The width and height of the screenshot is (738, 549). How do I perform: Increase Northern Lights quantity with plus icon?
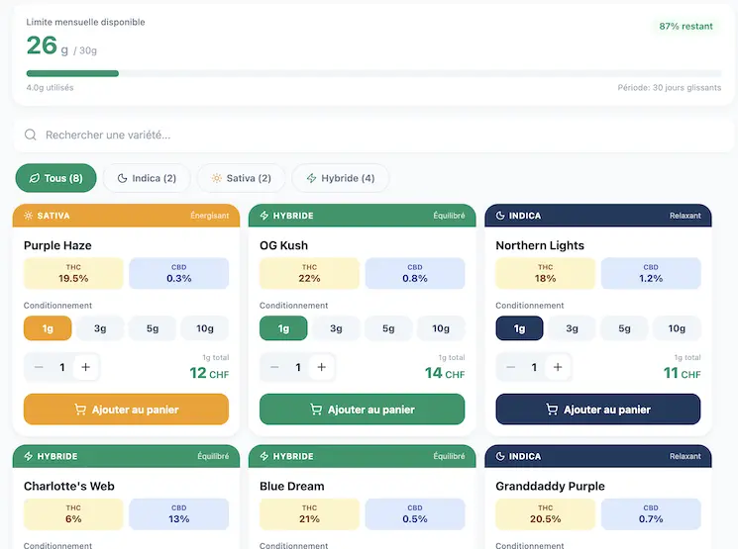(x=558, y=367)
